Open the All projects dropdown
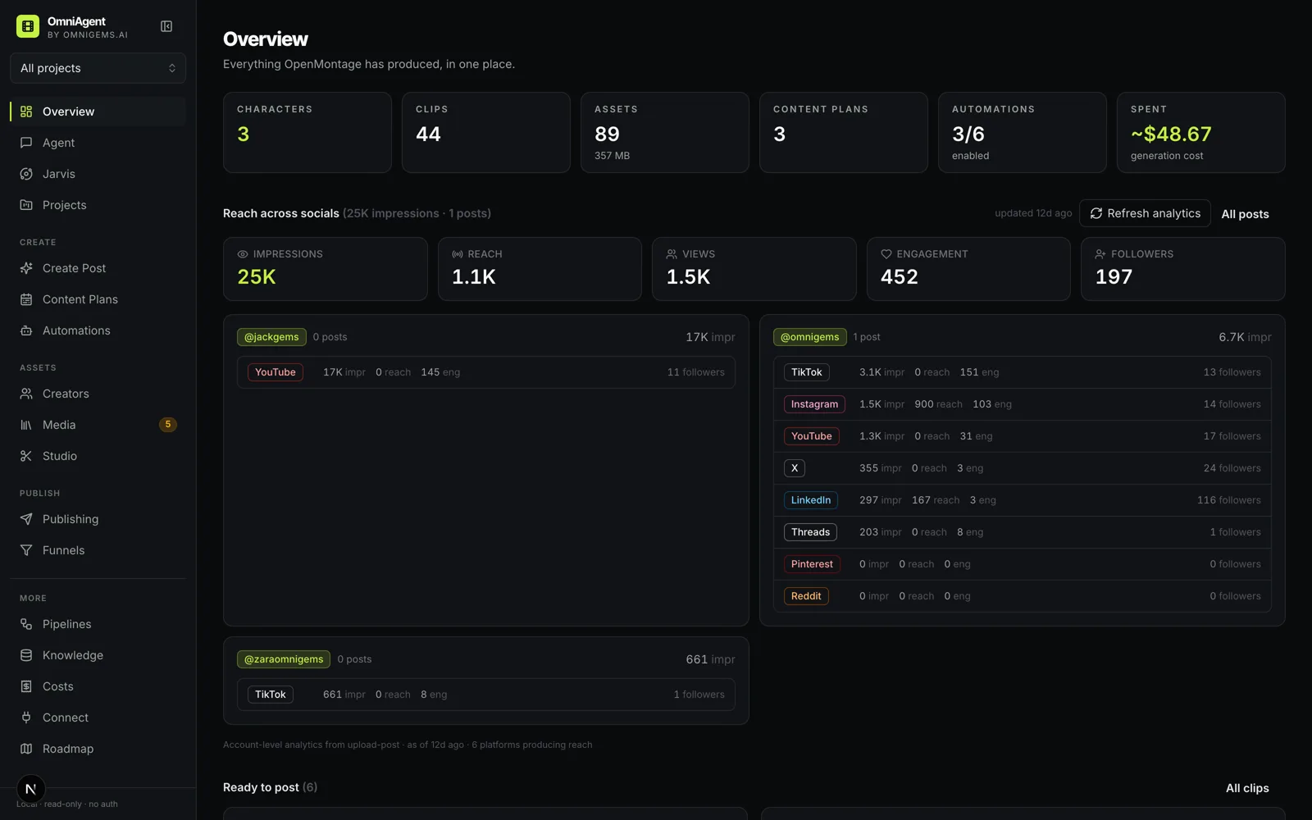1312x820 pixels. [98, 68]
